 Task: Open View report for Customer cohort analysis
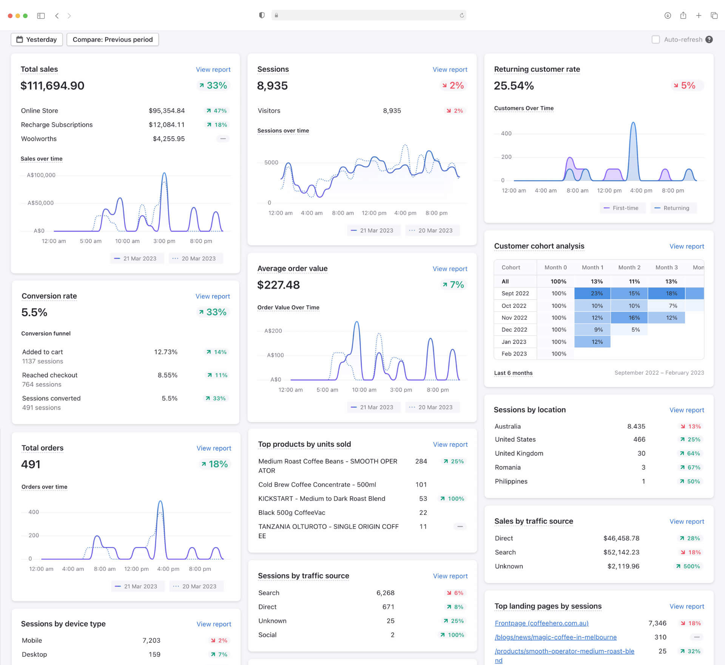pos(686,246)
